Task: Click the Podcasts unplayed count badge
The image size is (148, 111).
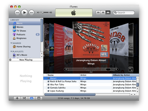Action: 38,35
